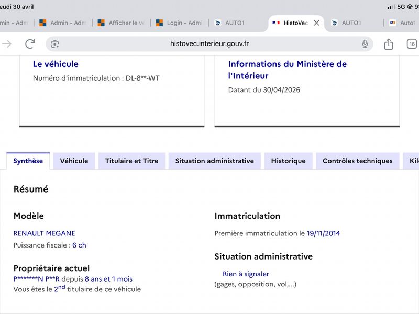Open the Titulaire et Titre tab
This screenshot has height=314, width=419.
tap(132, 161)
